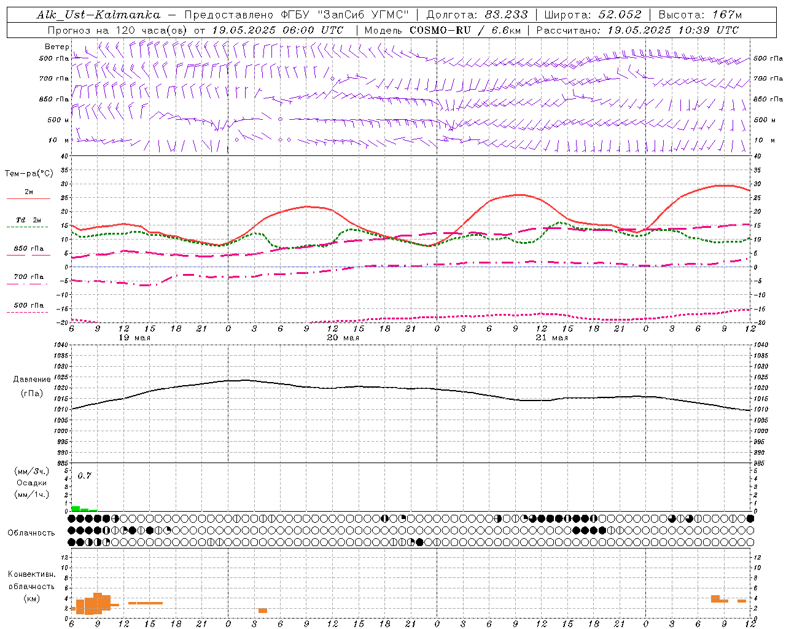Select the "Тем-ра(°C)" temperature panel label
This screenshot has width=786, height=629.
[29, 174]
